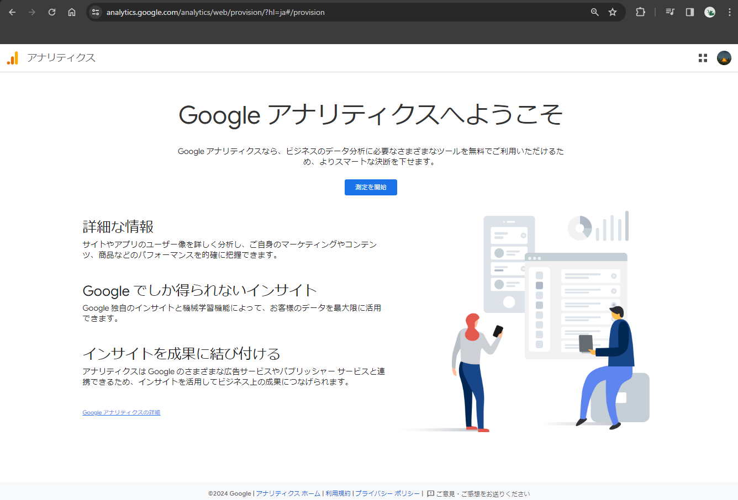Screen dimensions: 738x500
Task: Click the インサイトを成果に結び付ける heading
Action: tap(182, 354)
